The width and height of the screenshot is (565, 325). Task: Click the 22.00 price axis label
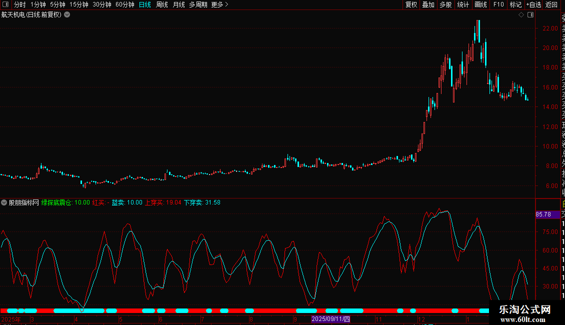click(550, 28)
